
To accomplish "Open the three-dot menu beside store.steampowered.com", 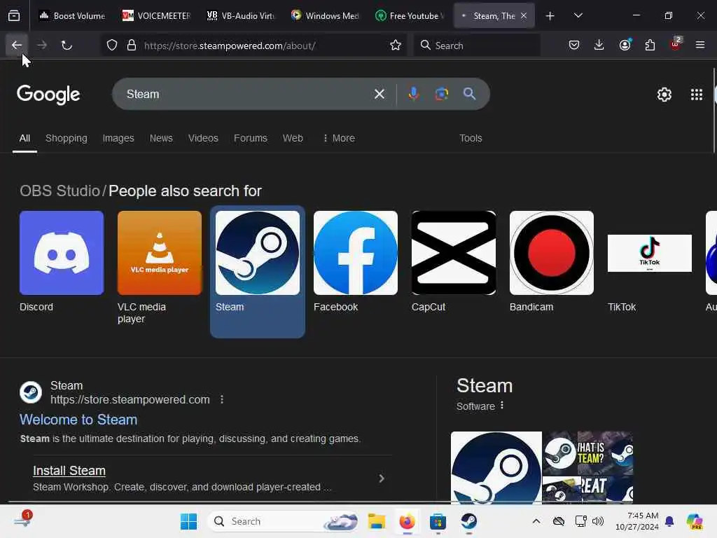I will [222, 399].
